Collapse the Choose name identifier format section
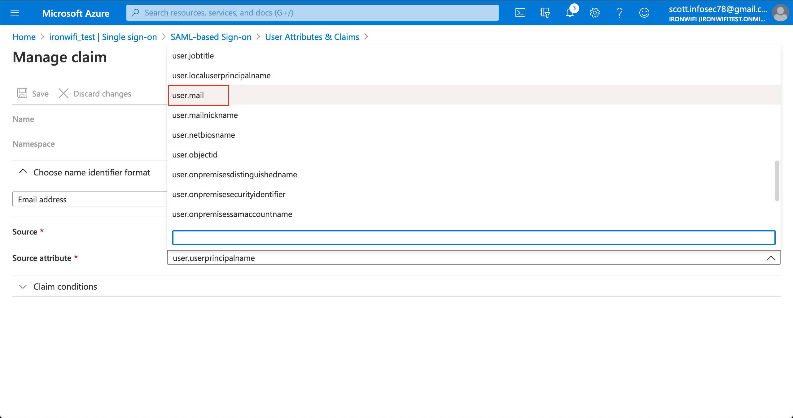The width and height of the screenshot is (793, 418). click(23, 172)
